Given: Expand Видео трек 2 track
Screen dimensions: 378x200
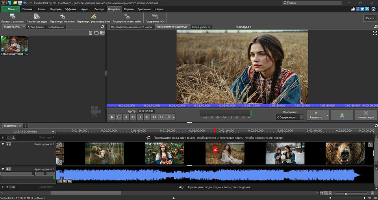Looking at the screenshot, I should [3, 138].
